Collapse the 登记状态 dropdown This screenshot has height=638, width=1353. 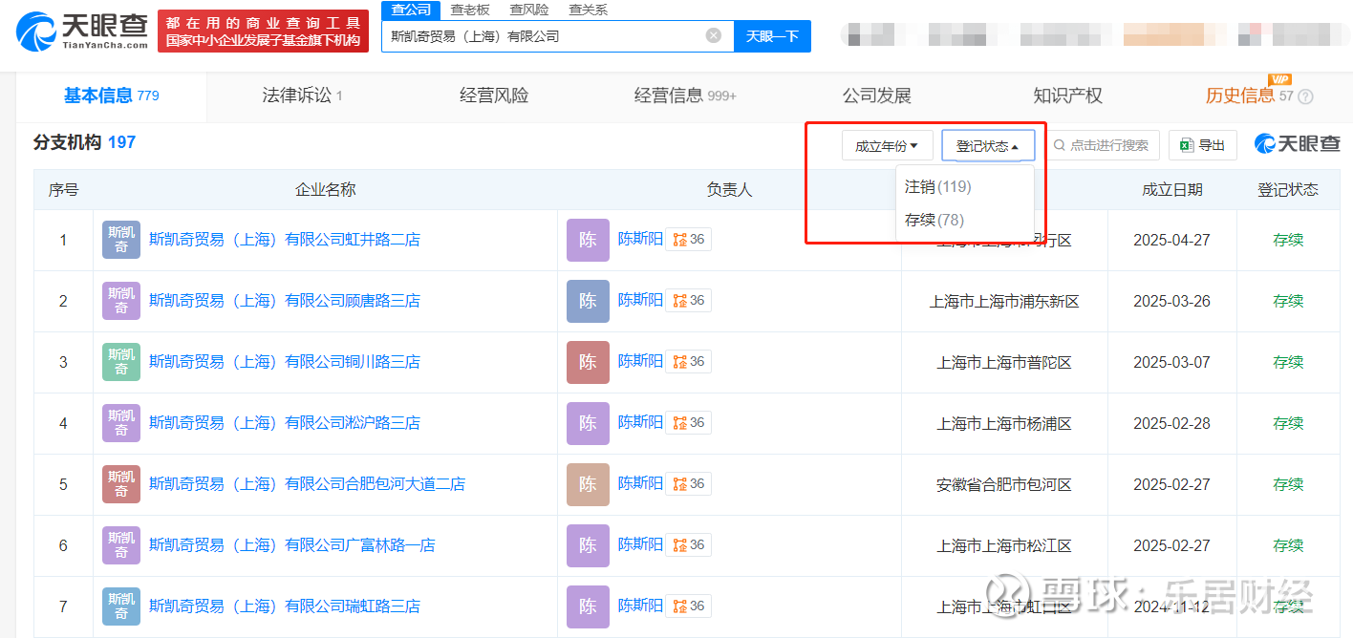point(988,145)
